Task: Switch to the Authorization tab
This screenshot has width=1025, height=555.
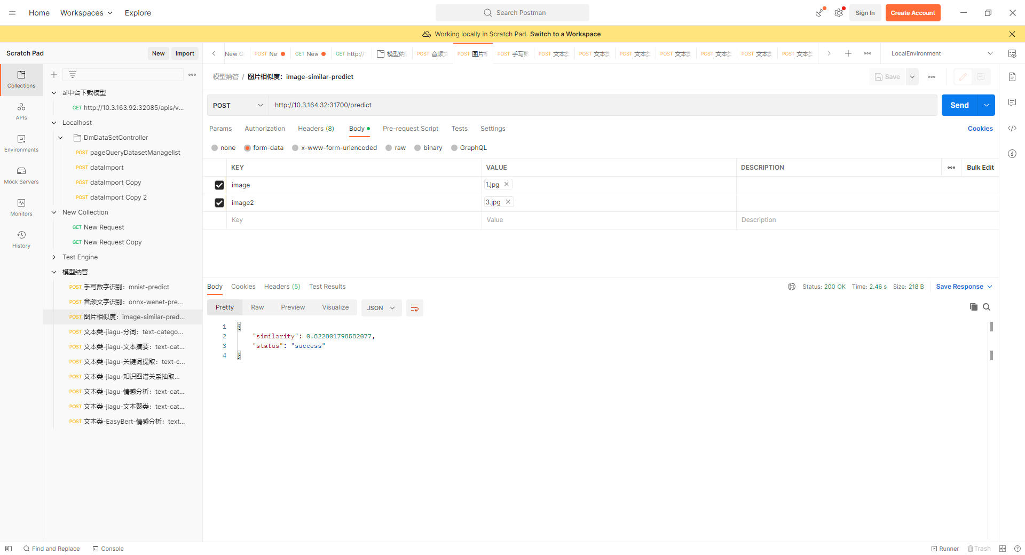Action: click(x=265, y=129)
